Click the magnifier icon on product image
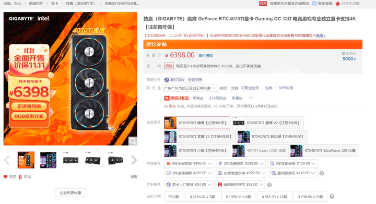This screenshot has height=204, width=376. click(133, 141)
